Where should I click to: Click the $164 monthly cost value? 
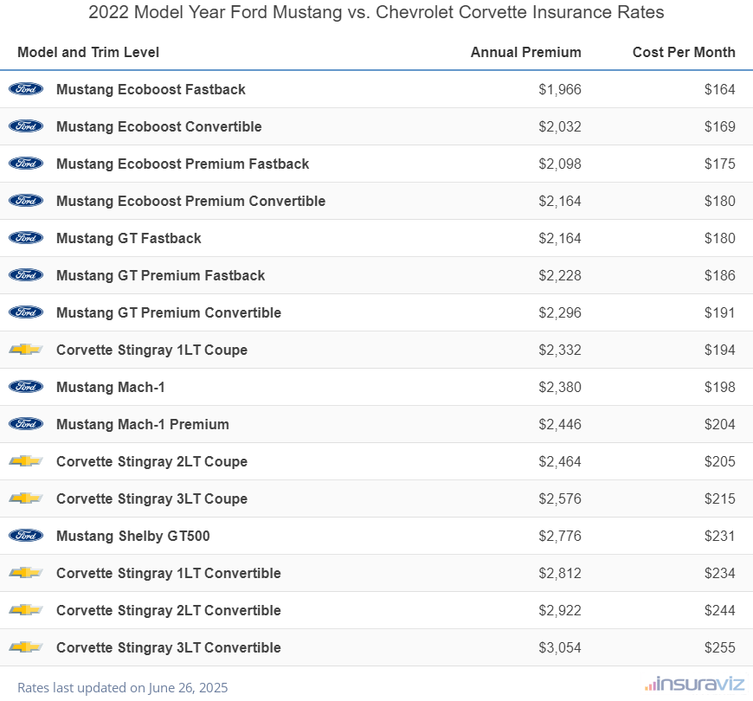[720, 89]
